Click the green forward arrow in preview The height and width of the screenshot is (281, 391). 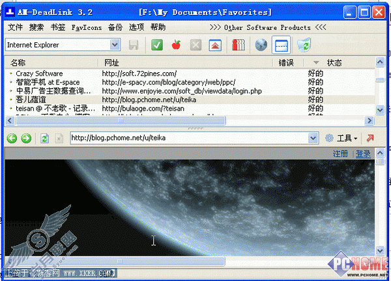26,138
